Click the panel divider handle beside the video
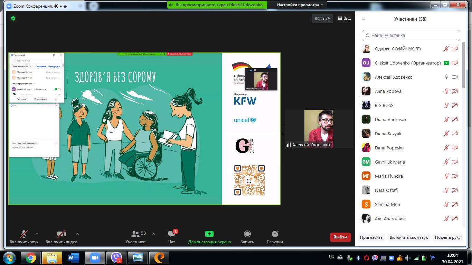472x265 pixels. [x=282, y=129]
